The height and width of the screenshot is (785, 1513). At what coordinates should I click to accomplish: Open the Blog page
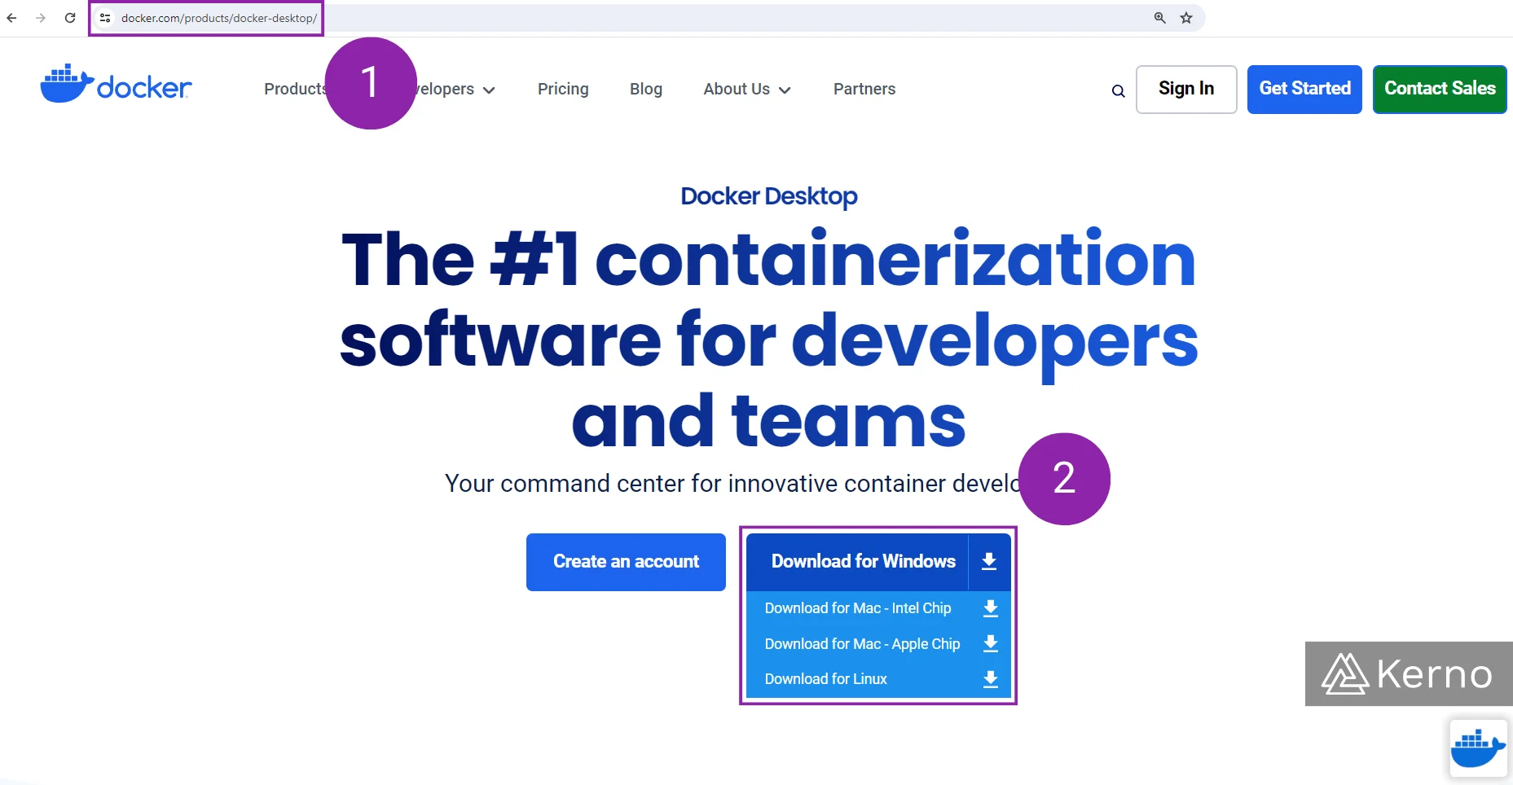[x=645, y=90]
